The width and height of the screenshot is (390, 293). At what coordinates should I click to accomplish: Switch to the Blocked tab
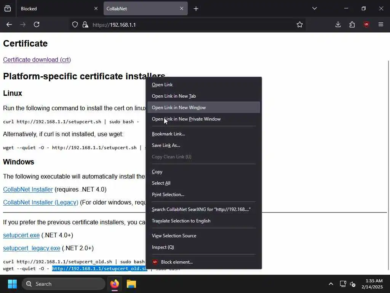click(x=59, y=9)
